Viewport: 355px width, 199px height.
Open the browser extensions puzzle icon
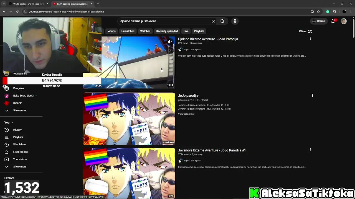click(x=334, y=12)
